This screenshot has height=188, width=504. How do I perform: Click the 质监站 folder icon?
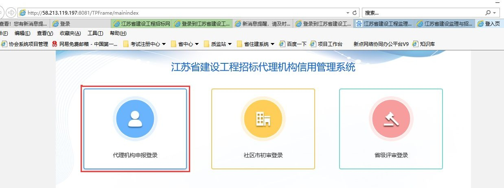[x=207, y=44]
